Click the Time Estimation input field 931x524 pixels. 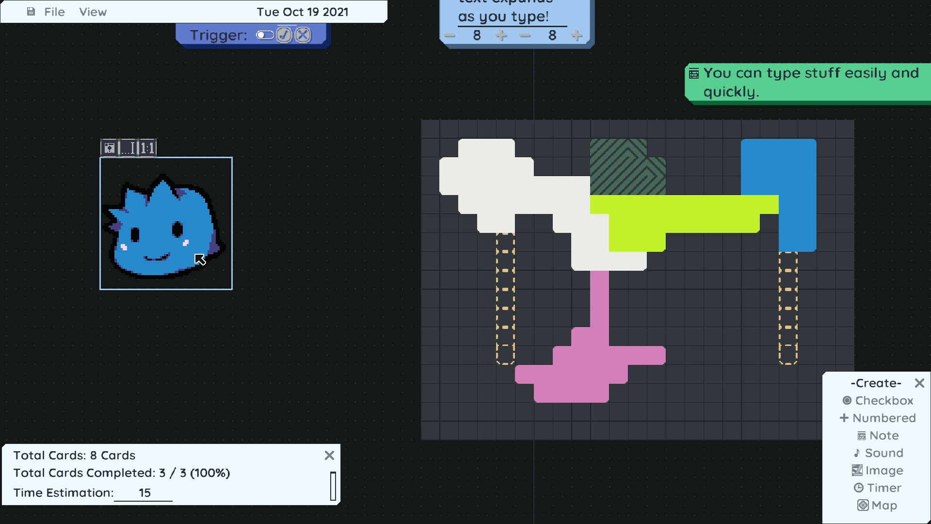144,493
